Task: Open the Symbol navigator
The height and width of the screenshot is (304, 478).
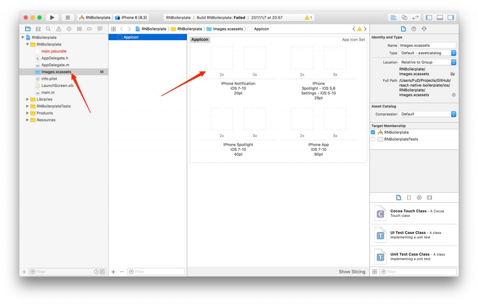Action: (x=38, y=28)
